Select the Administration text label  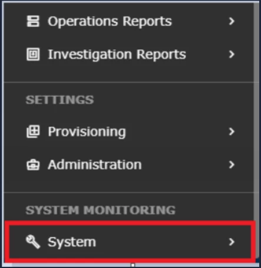tap(95, 164)
